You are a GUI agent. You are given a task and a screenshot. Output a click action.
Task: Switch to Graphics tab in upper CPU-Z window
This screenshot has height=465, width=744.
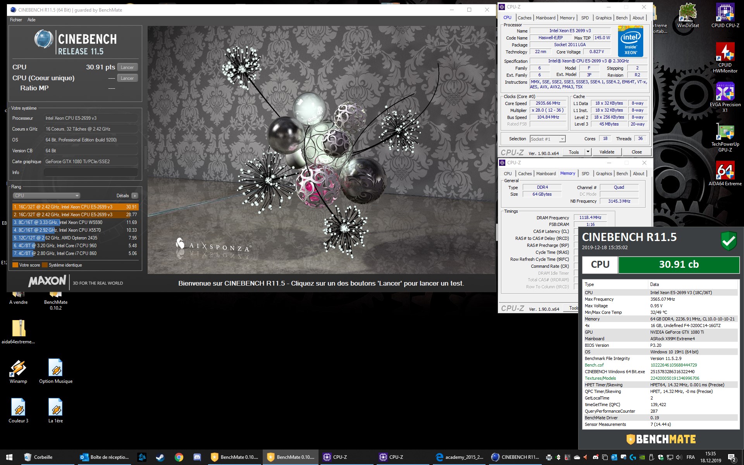(603, 18)
